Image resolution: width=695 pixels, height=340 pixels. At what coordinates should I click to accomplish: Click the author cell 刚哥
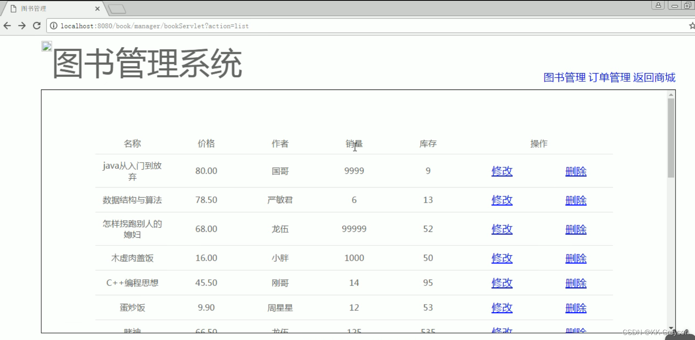click(280, 283)
